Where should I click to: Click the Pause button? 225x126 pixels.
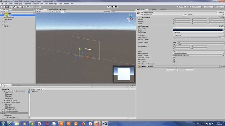click(x=112, y=7)
